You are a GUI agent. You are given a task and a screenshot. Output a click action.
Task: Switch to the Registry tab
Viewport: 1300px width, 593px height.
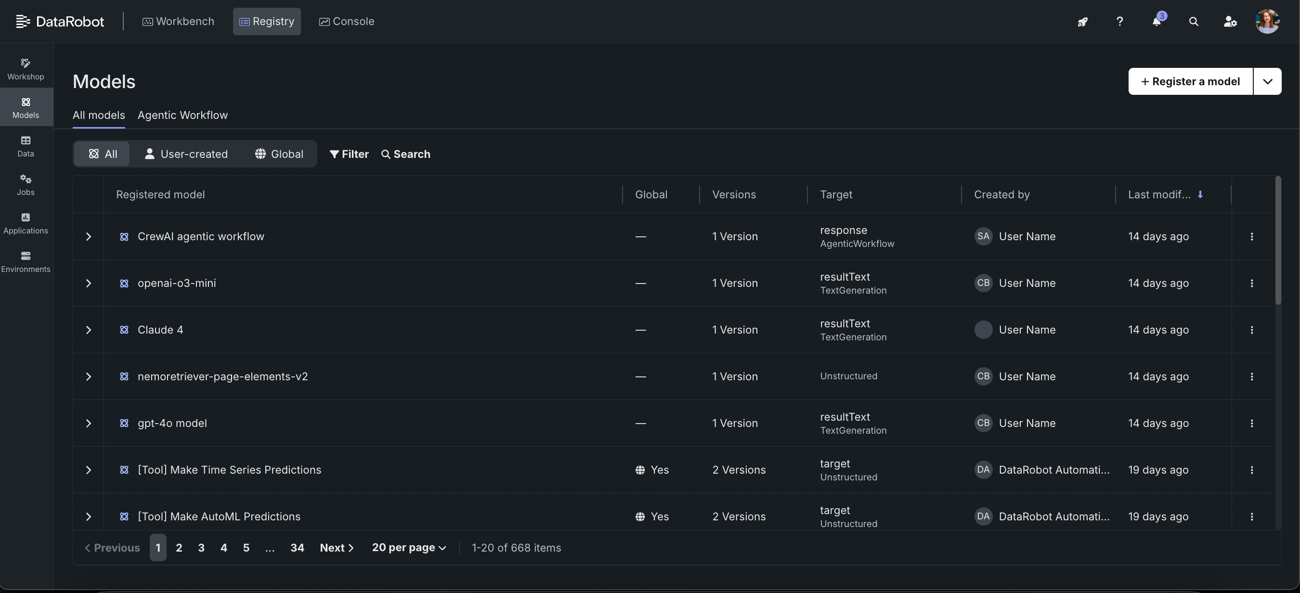266,21
